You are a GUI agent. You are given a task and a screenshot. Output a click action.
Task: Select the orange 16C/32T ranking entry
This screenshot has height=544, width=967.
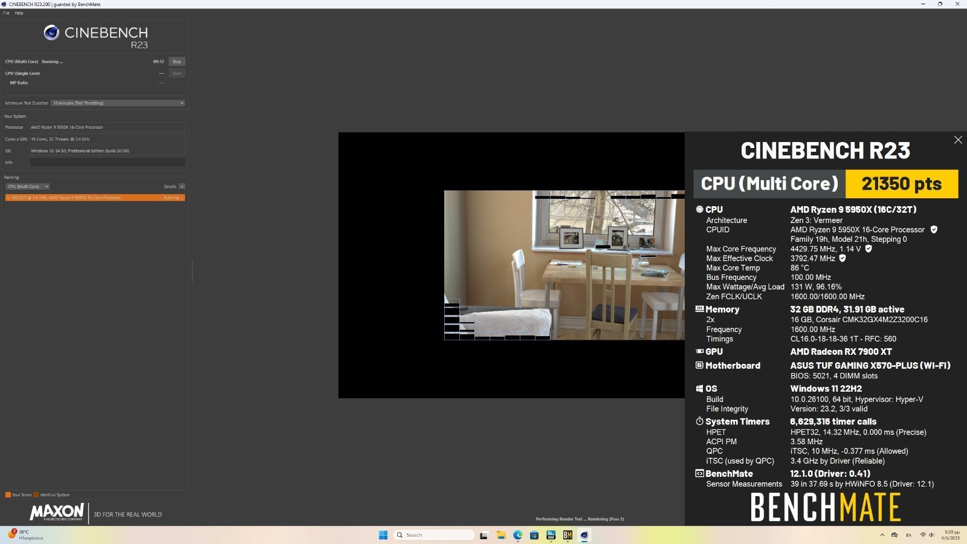click(95, 198)
